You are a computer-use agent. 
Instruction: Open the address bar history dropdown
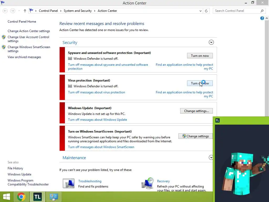click(200, 11)
